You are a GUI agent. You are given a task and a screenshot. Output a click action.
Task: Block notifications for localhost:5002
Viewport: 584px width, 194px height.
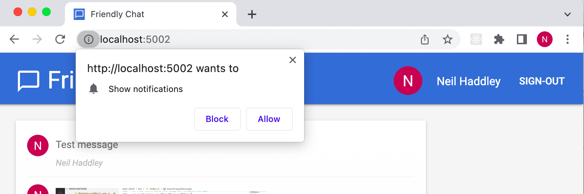coord(217,119)
